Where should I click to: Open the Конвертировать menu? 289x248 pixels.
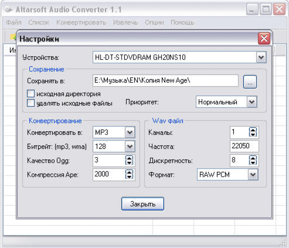(81, 22)
